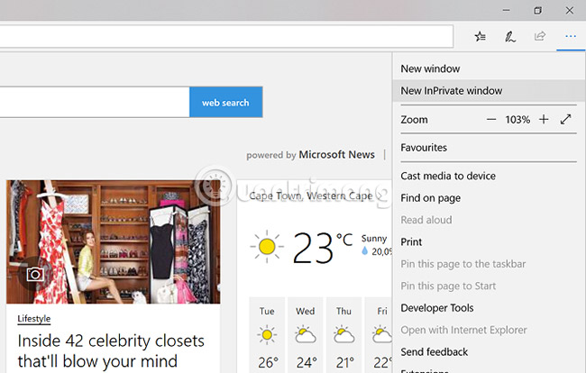Screen dimensions: 586x373
Task: Open the Lifestyle category link
Action: (34, 318)
